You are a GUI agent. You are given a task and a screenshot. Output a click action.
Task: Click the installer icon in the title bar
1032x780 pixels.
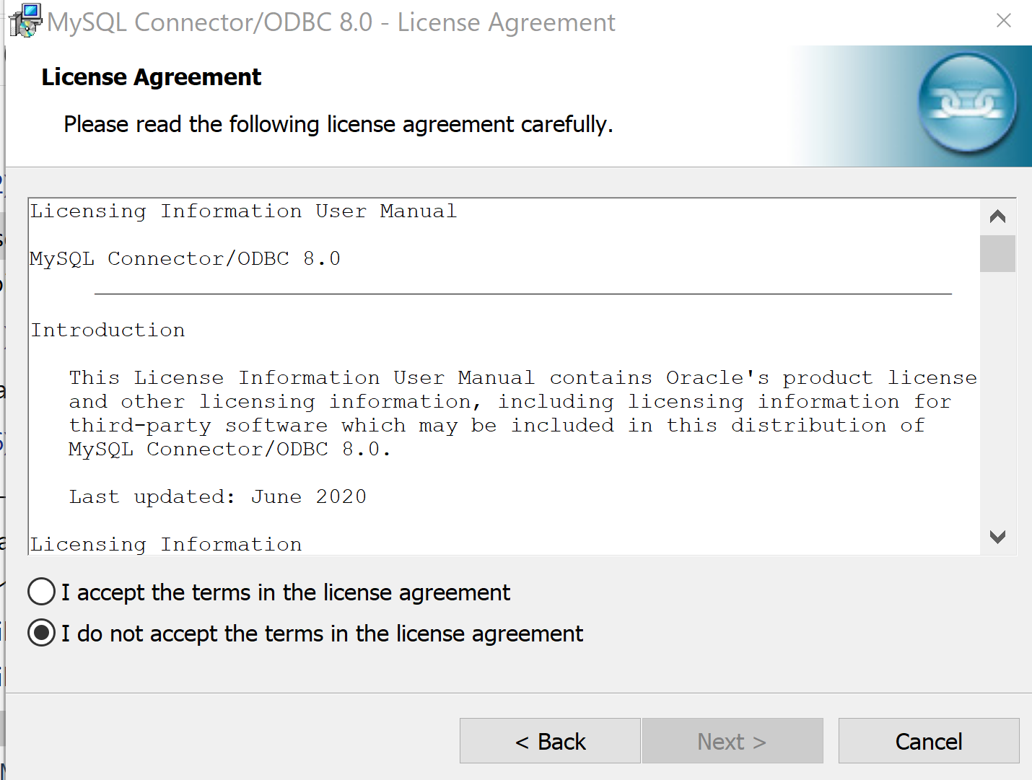click(25, 20)
